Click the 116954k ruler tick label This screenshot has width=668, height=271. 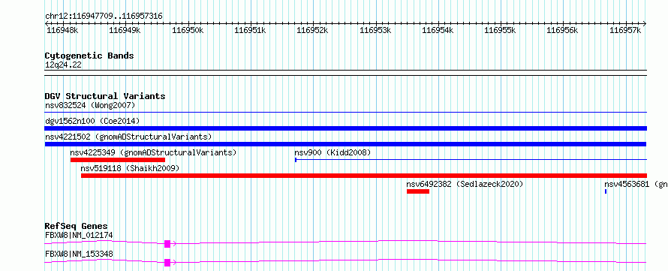tap(438, 30)
